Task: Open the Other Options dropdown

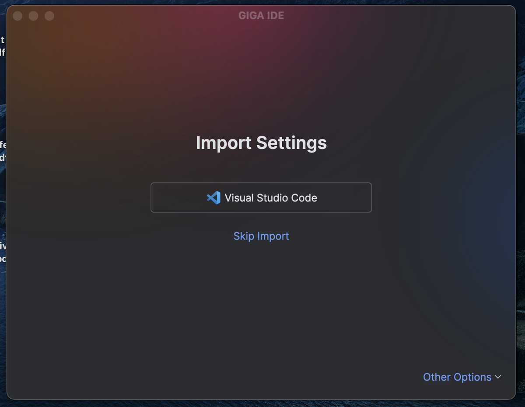Action: coord(457,377)
